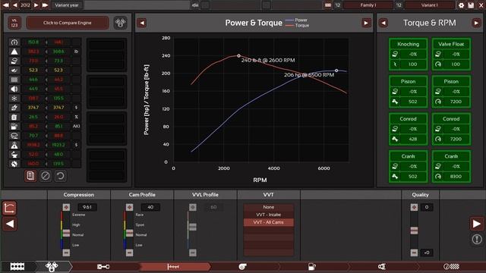Open the detailed stats document icon
The height and width of the screenshot is (273, 486).
(30, 176)
